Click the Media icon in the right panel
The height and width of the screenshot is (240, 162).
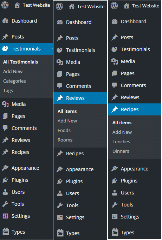pos(115,61)
